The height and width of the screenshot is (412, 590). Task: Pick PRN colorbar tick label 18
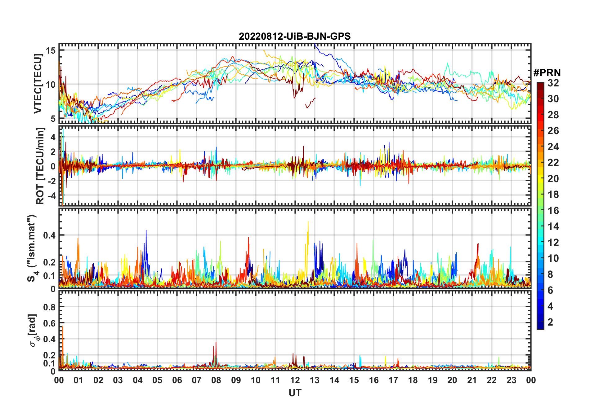click(x=553, y=195)
